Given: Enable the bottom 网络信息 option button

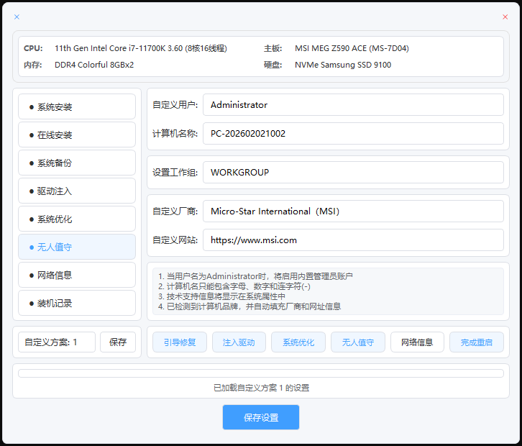Looking at the screenshot, I should tap(417, 342).
